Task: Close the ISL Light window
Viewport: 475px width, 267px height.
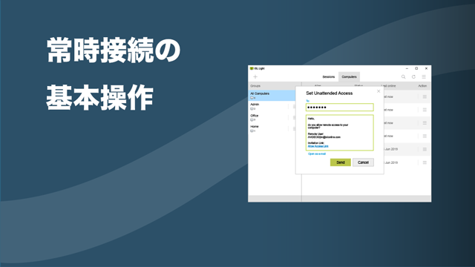Action: pos(426,68)
